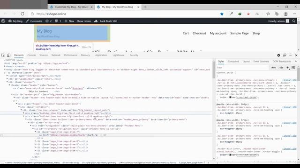Click the gray extension icon beside the red one

(257, 14)
